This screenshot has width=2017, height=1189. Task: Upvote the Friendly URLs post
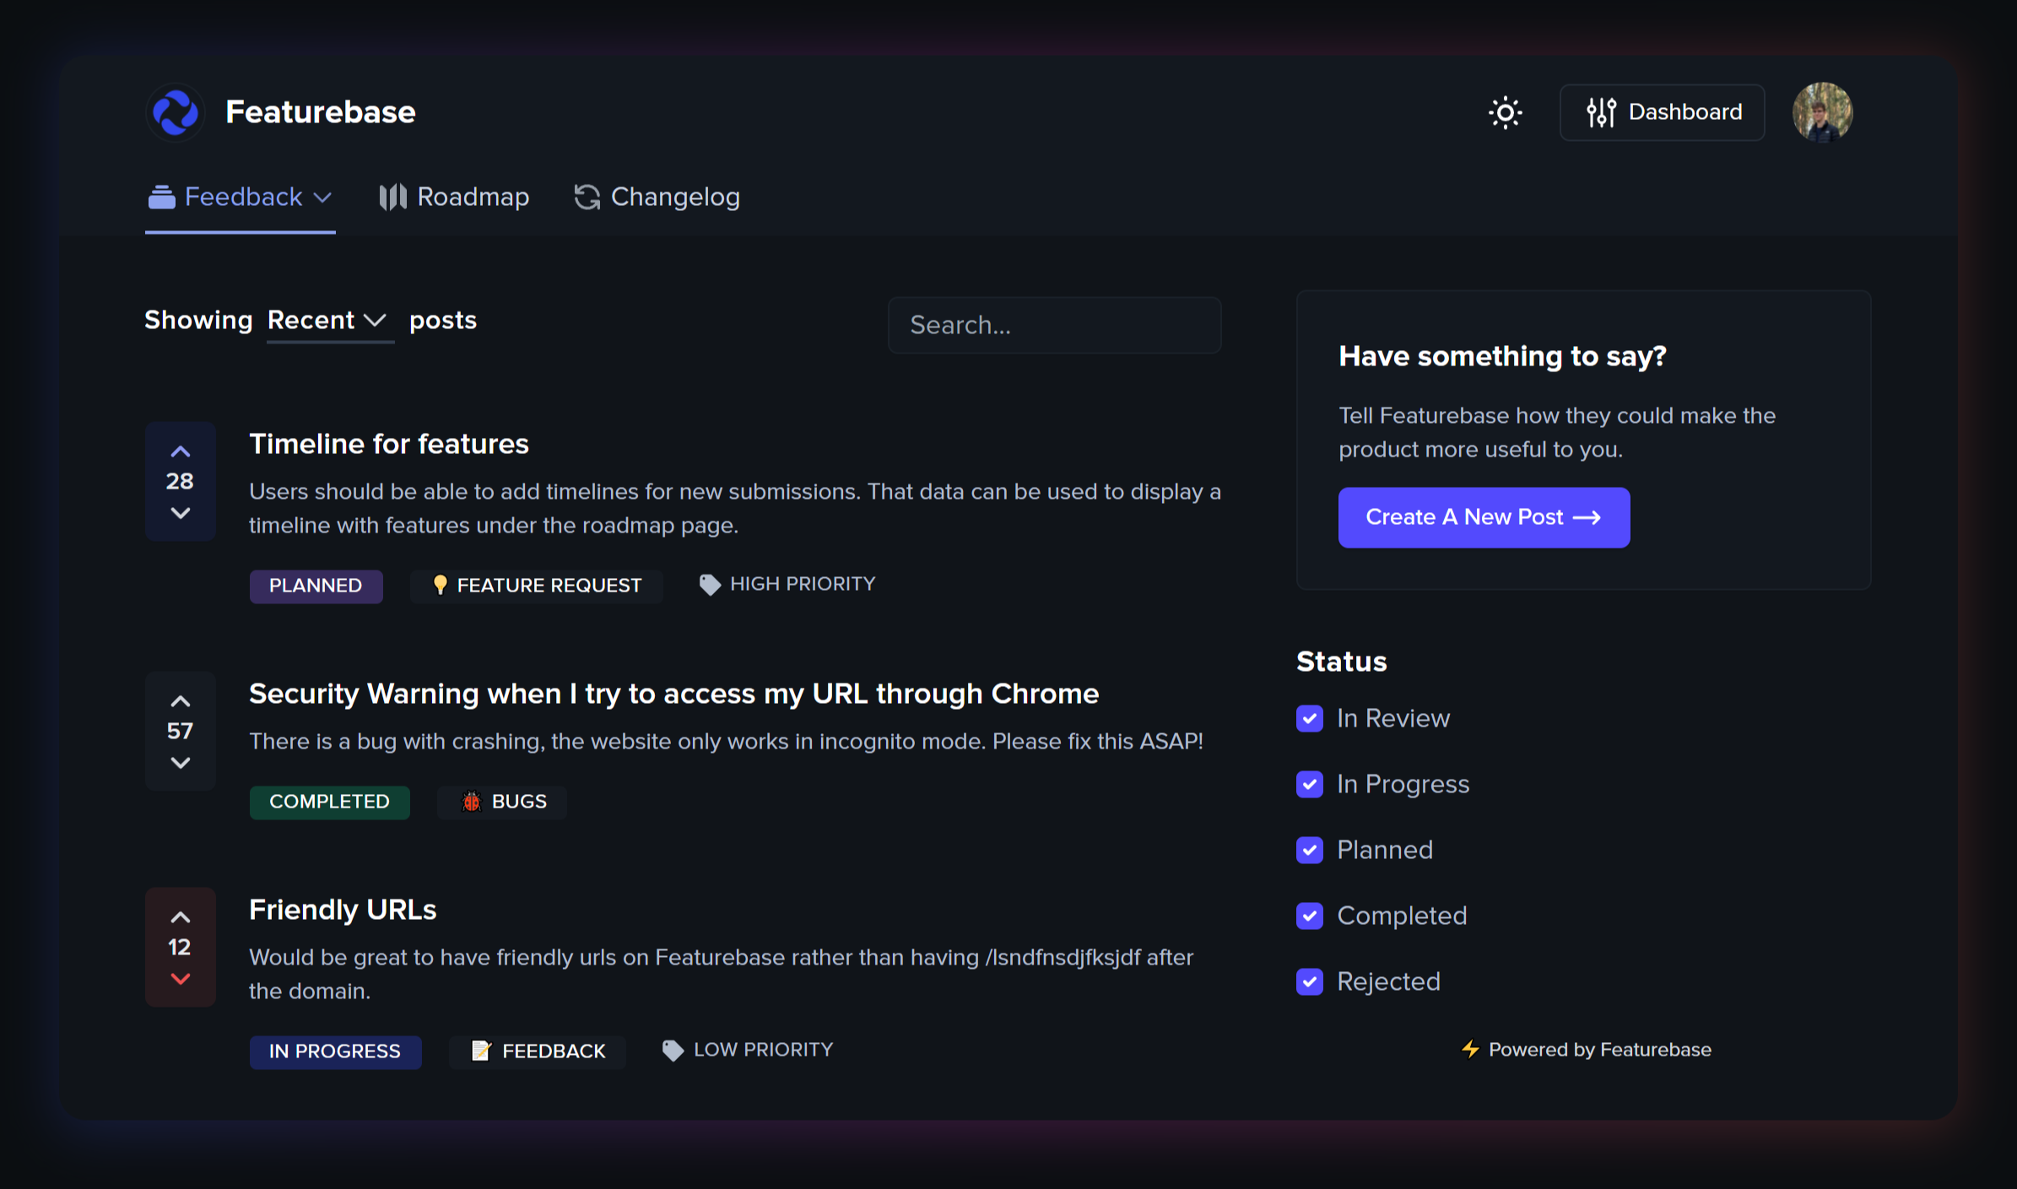click(180, 917)
